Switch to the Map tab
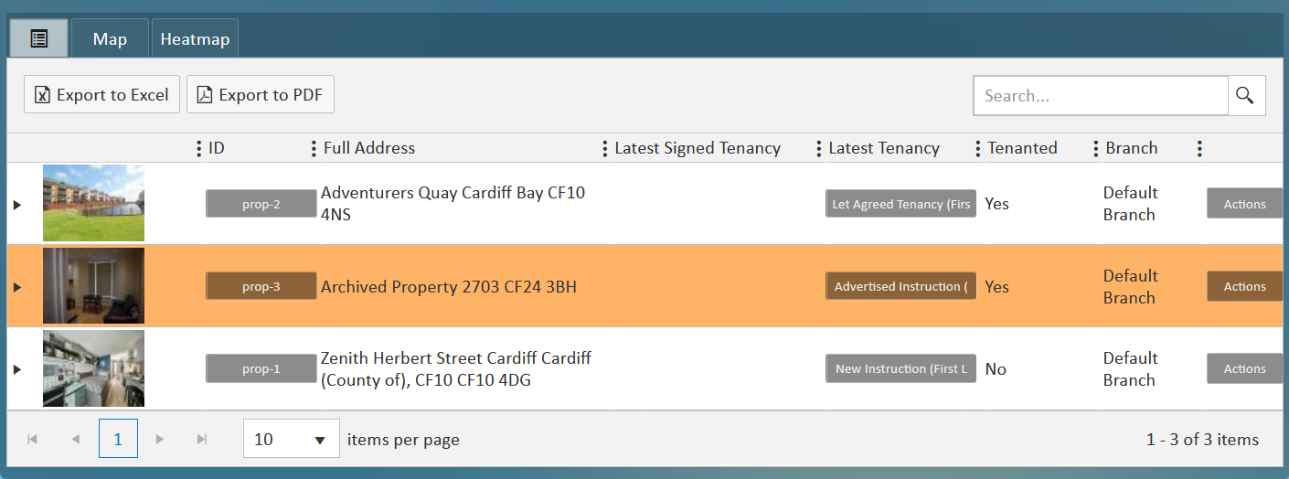This screenshot has height=479, width=1289. pos(110,39)
